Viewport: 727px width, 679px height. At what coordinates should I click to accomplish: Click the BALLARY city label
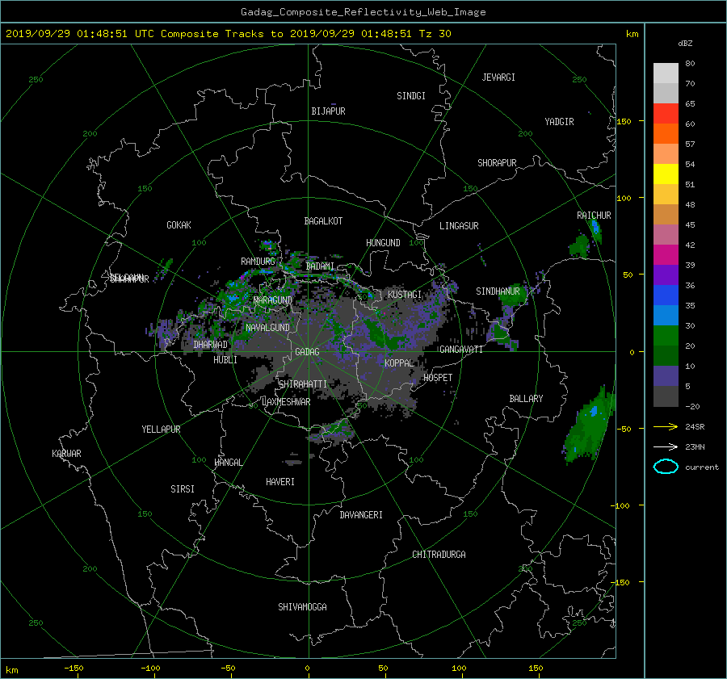click(x=526, y=399)
